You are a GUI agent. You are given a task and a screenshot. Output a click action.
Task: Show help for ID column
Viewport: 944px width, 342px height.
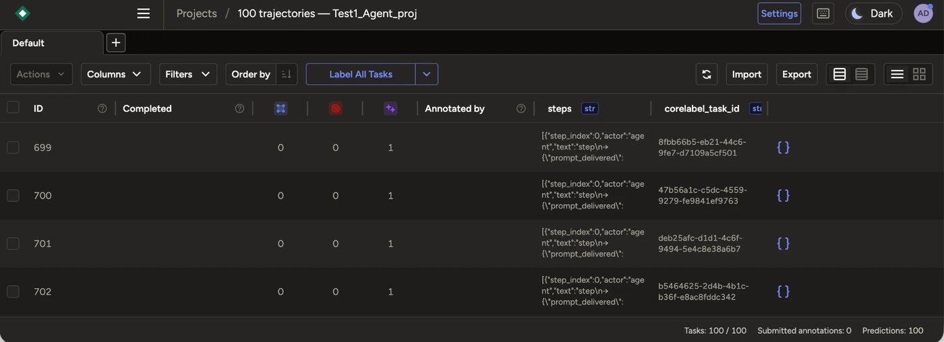(x=102, y=108)
